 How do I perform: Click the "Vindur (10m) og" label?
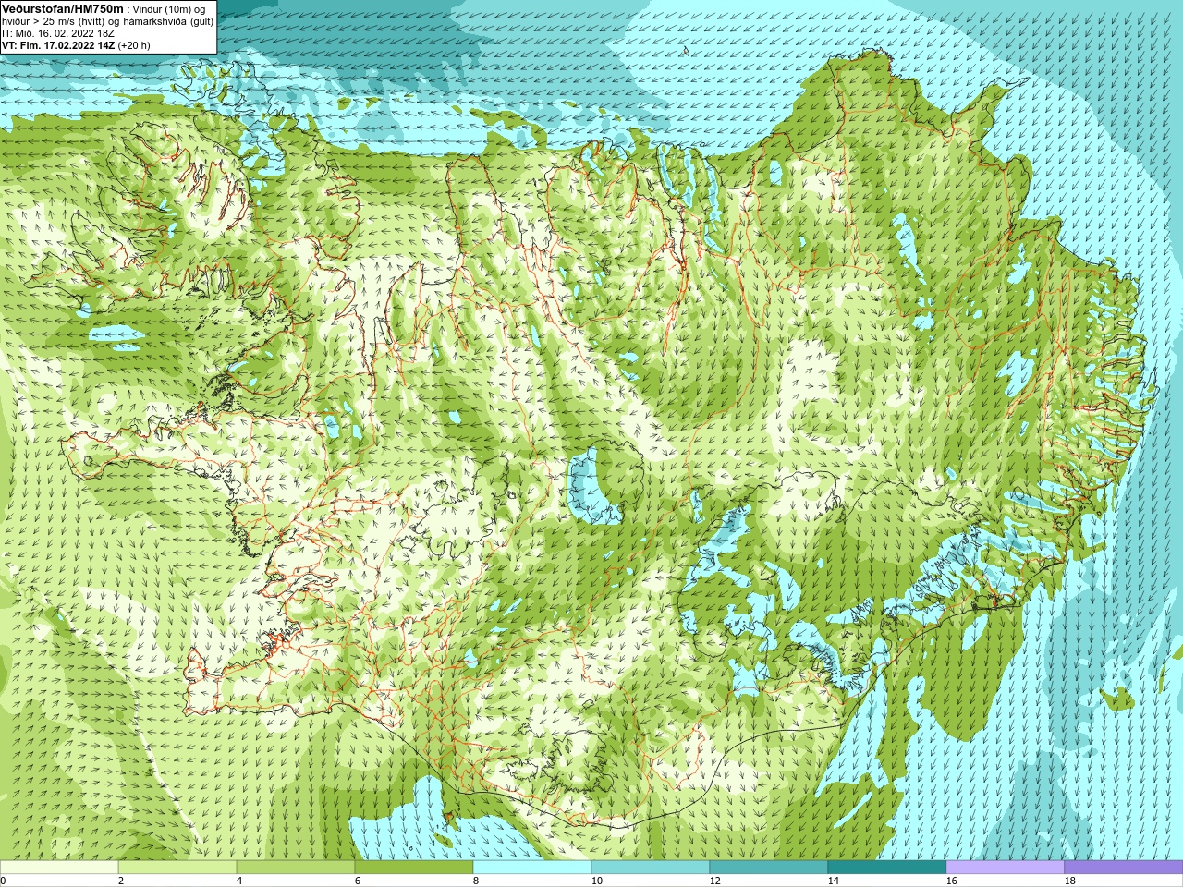coord(169,9)
